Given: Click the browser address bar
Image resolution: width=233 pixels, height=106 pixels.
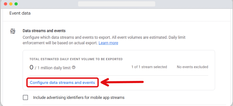Looking at the screenshot, I should click(x=117, y=4).
